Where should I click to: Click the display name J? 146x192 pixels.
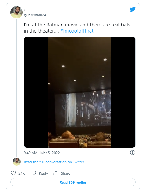pos(25,10)
